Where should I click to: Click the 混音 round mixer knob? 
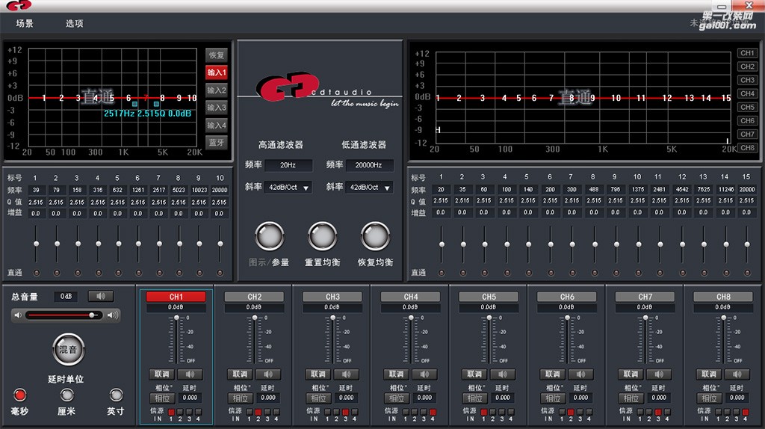pyautogui.click(x=68, y=350)
